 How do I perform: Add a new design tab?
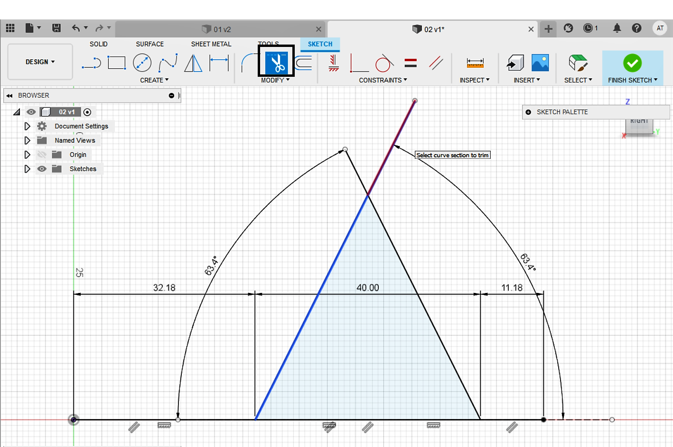coord(548,29)
